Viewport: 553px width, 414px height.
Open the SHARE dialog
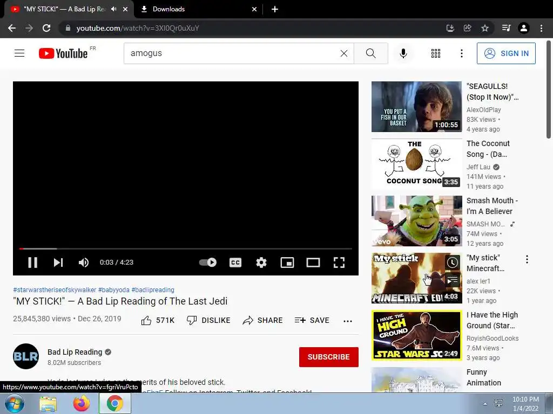point(263,320)
